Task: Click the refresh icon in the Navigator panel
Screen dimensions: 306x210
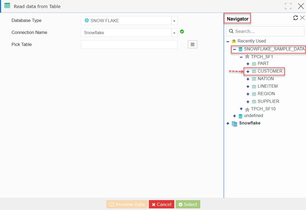Action: tap(296, 18)
